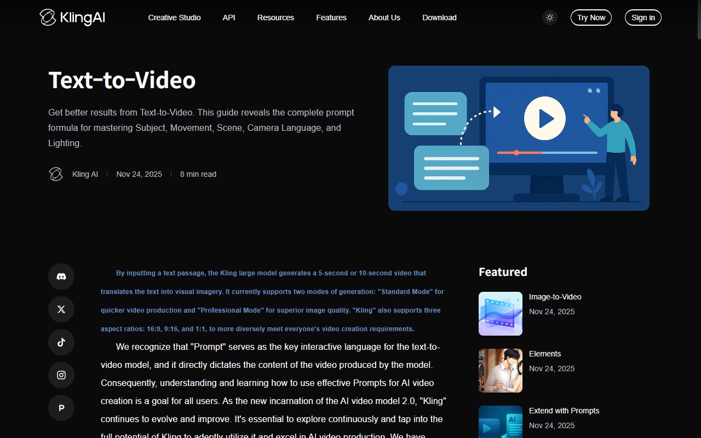Open the Extend with Prompts thumbnail
The height and width of the screenshot is (438, 701).
click(501, 422)
